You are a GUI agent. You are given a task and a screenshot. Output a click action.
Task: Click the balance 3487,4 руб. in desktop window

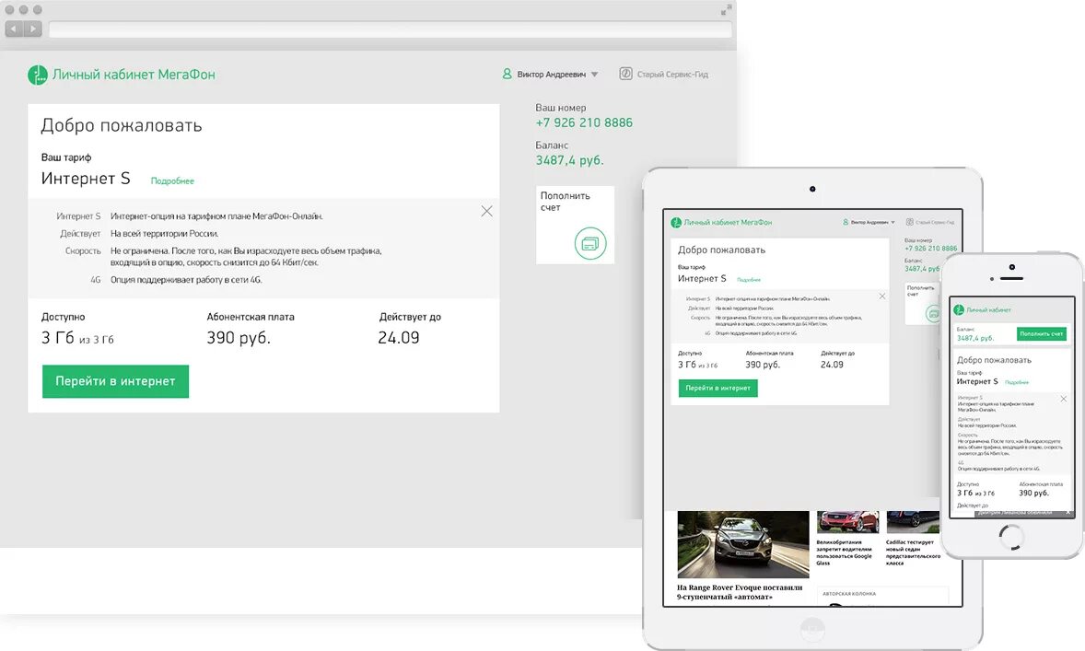click(x=569, y=160)
